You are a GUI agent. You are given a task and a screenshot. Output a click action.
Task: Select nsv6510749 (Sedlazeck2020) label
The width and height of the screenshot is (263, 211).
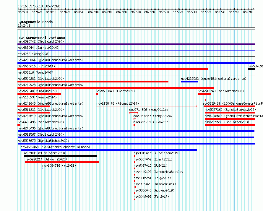(221, 91)
